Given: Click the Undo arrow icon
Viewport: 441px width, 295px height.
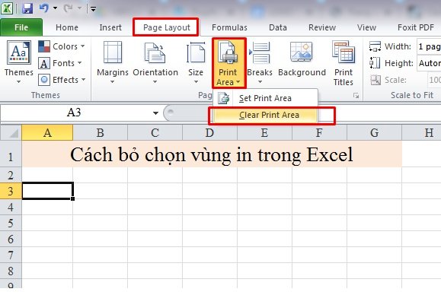Looking at the screenshot, I should pyautogui.click(x=43, y=8).
